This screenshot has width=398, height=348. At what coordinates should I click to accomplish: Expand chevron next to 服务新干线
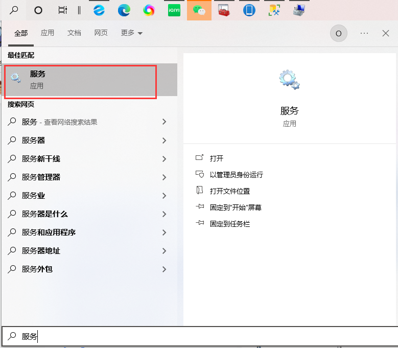click(x=164, y=159)
